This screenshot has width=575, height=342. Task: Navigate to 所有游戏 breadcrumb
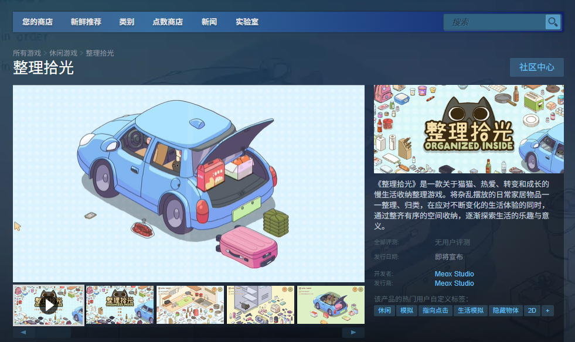point(27,53)
